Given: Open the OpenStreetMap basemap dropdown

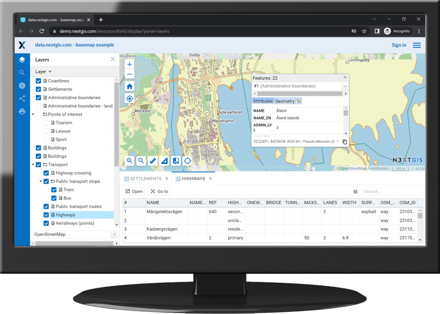Looking at the screenshot, I should coord(75,234).
